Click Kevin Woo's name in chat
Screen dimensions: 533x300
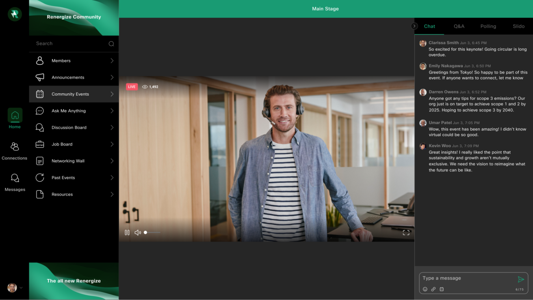[x=440, y=146]
